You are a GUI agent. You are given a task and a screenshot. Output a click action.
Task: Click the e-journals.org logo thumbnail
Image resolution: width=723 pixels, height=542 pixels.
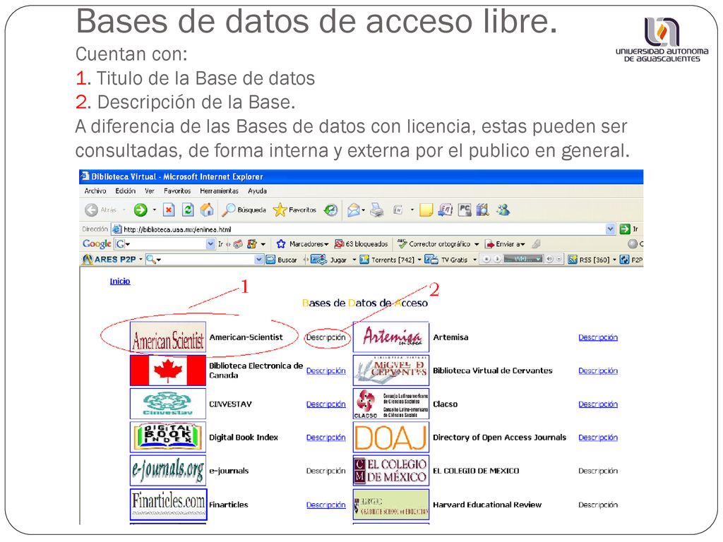click(x=168, y=471)
